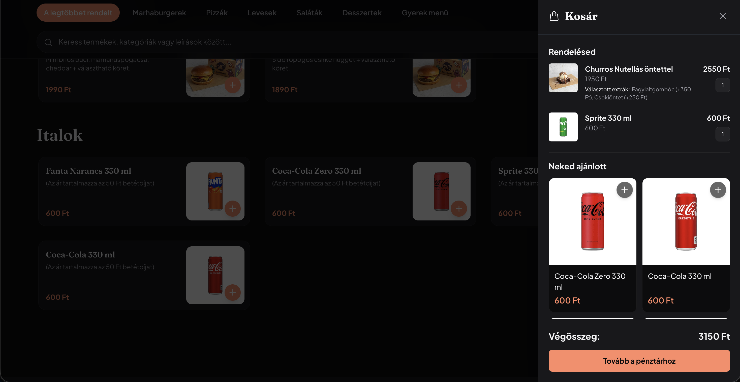
Task: Add the 1990 Ft kids burger menu
Action: 232,85
